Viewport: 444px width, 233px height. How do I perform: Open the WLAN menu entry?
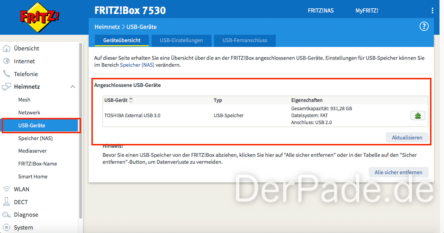point(22,189)
